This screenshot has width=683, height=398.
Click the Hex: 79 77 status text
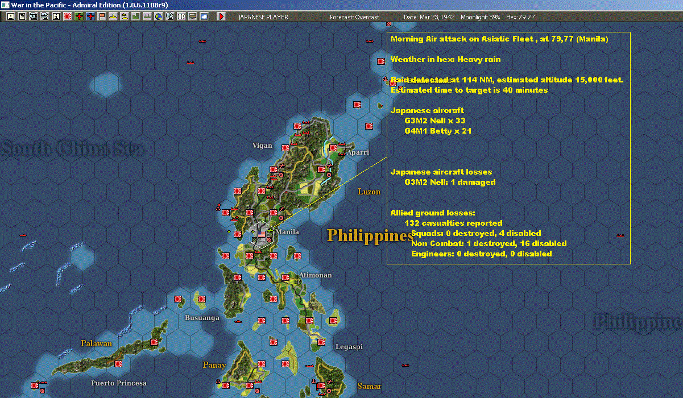pyautogui.click(x=520, y=17)
